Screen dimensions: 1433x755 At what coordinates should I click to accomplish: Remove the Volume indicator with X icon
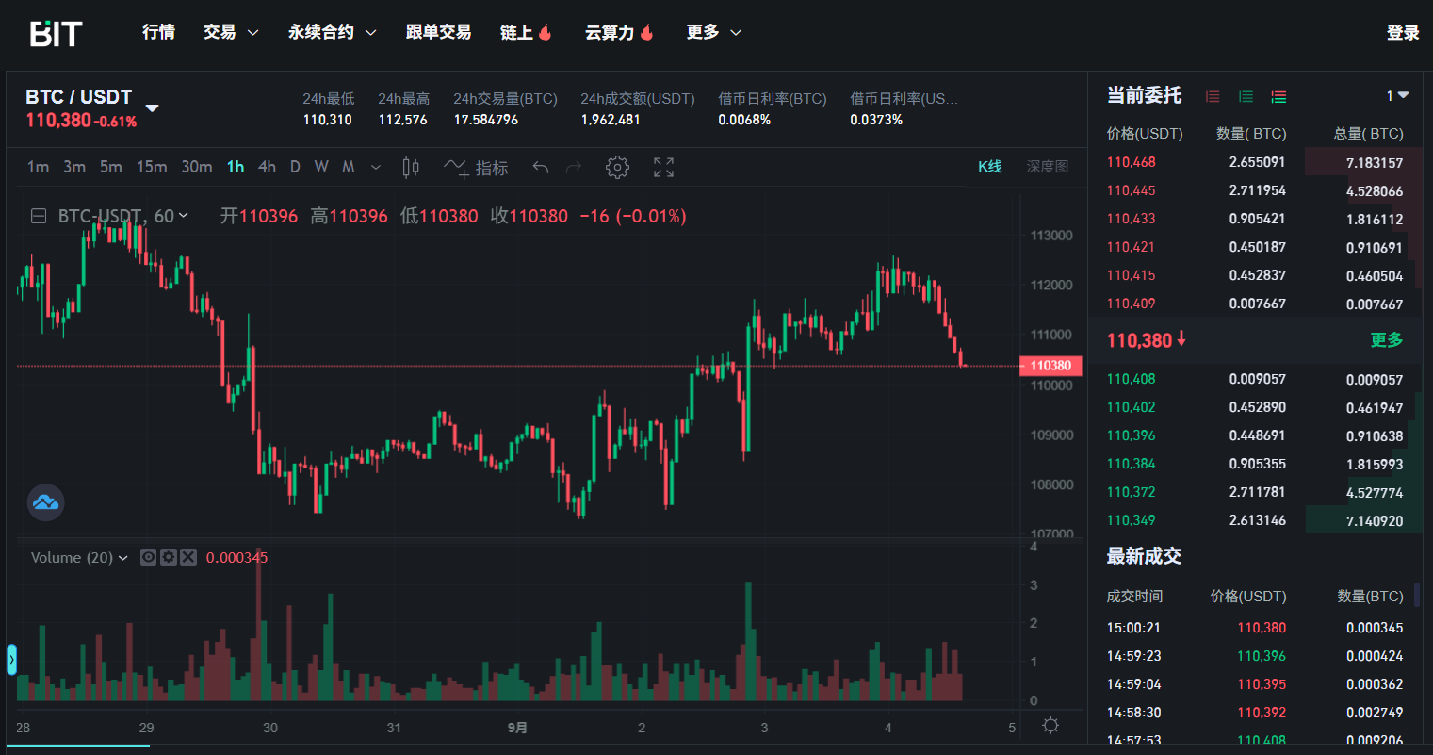188,557
